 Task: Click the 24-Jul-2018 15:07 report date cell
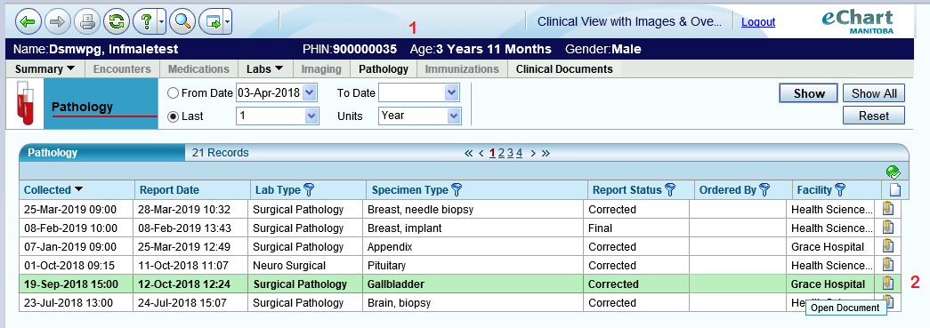[x=191, y=302]
